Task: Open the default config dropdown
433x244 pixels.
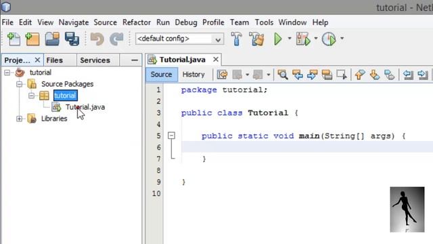Action: pos(218,39)
